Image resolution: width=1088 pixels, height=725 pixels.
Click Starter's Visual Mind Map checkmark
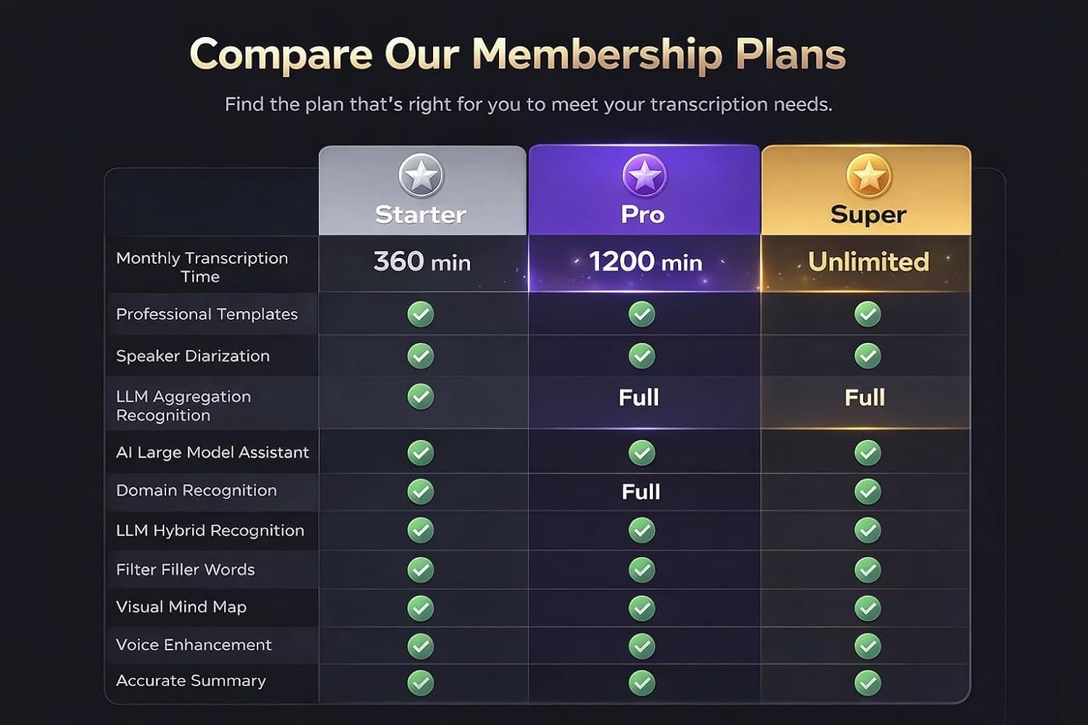point(421,608)
